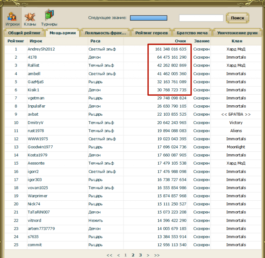265x258 pixels.
Task: Click Immortals clan in commit's row
Action: point(236,245)
